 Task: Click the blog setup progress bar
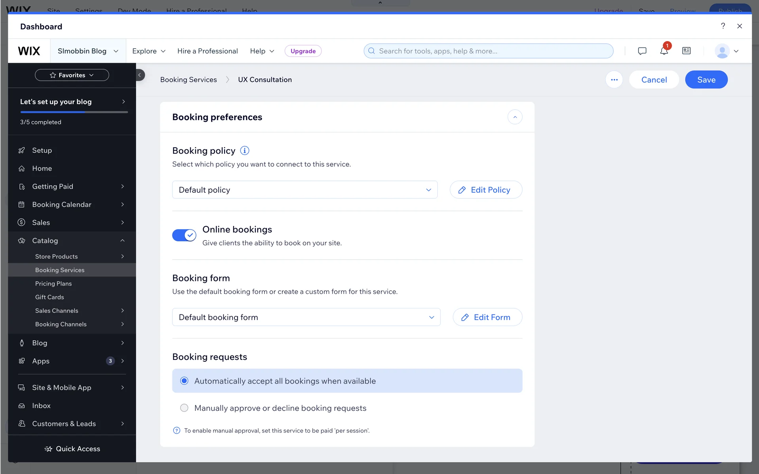point(74,112)
